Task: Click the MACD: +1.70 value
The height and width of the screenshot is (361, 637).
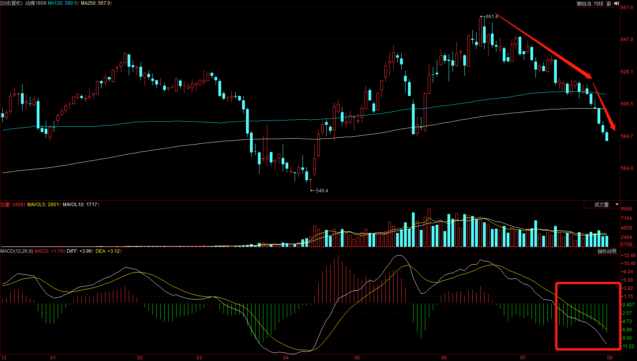Action: (49, 251)
